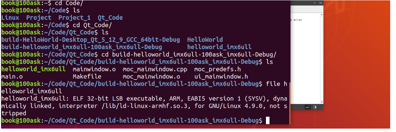
Task: Click main.o in the file listing
Action: (12, 76)
